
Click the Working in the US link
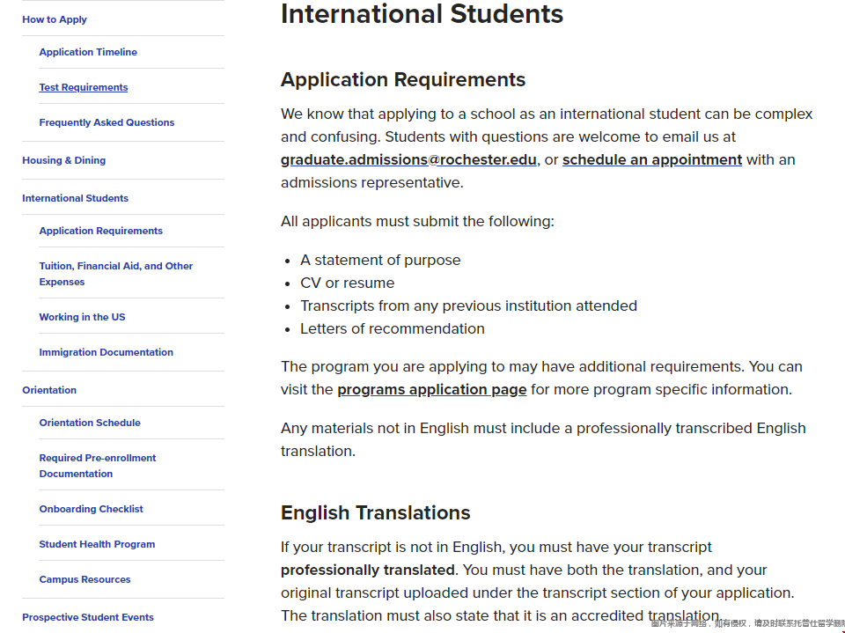[x=82, y=317]
